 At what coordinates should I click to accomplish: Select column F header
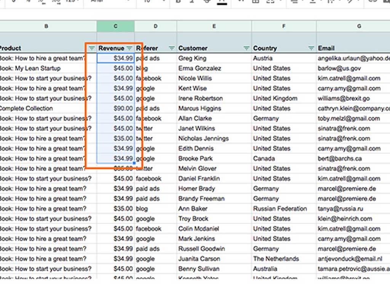(284, 26)
